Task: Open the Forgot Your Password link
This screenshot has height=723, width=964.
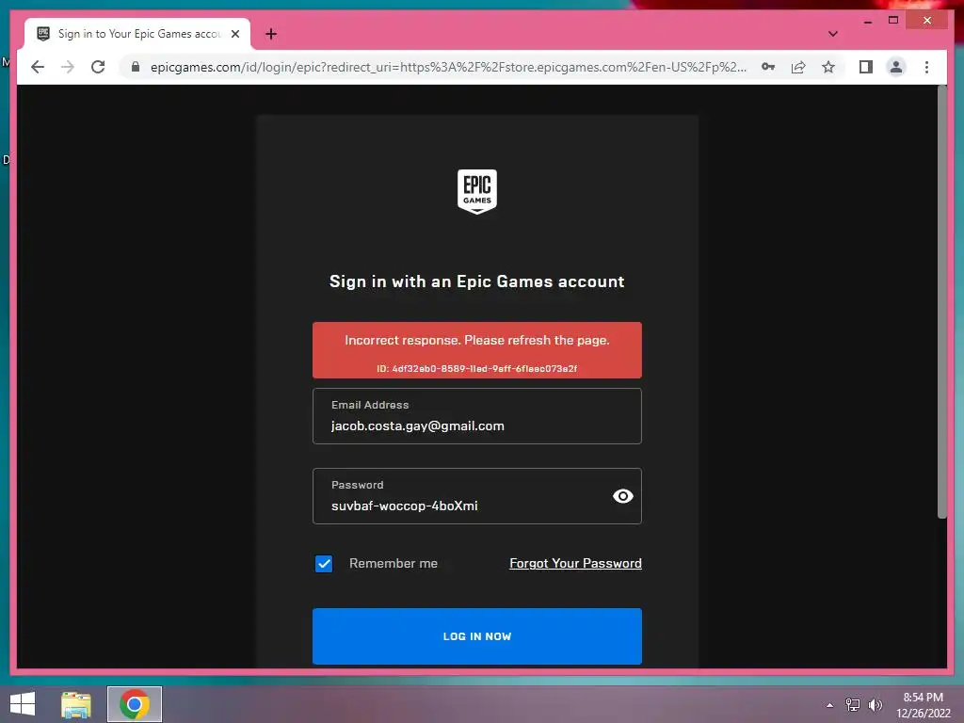Action: (x=575, y=563)
